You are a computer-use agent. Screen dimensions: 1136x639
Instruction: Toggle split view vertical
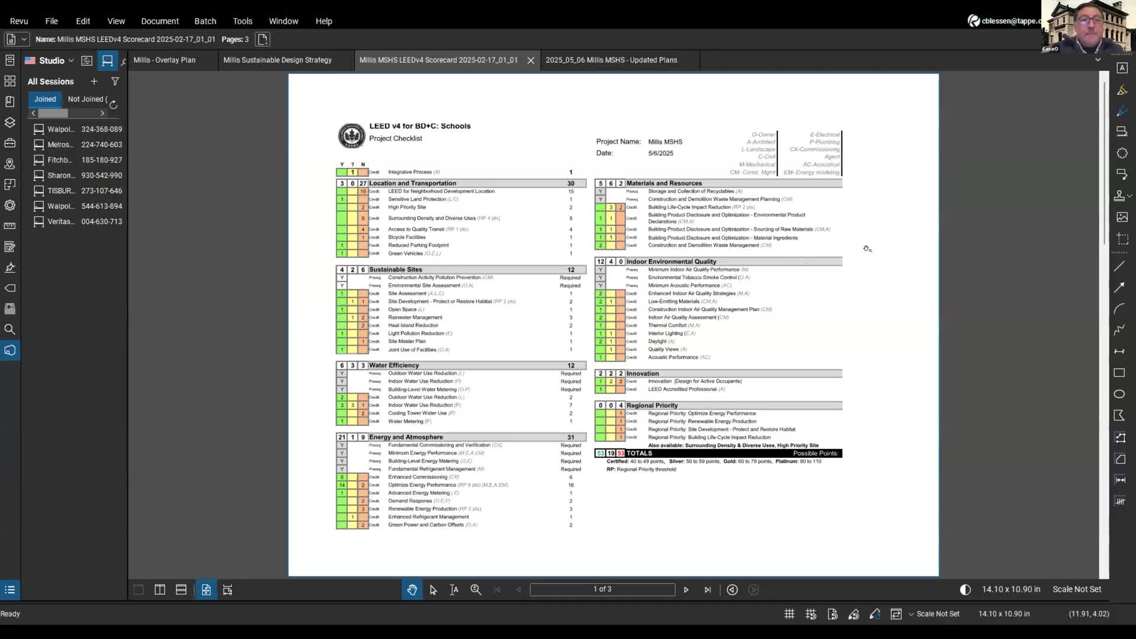point(160,590)
